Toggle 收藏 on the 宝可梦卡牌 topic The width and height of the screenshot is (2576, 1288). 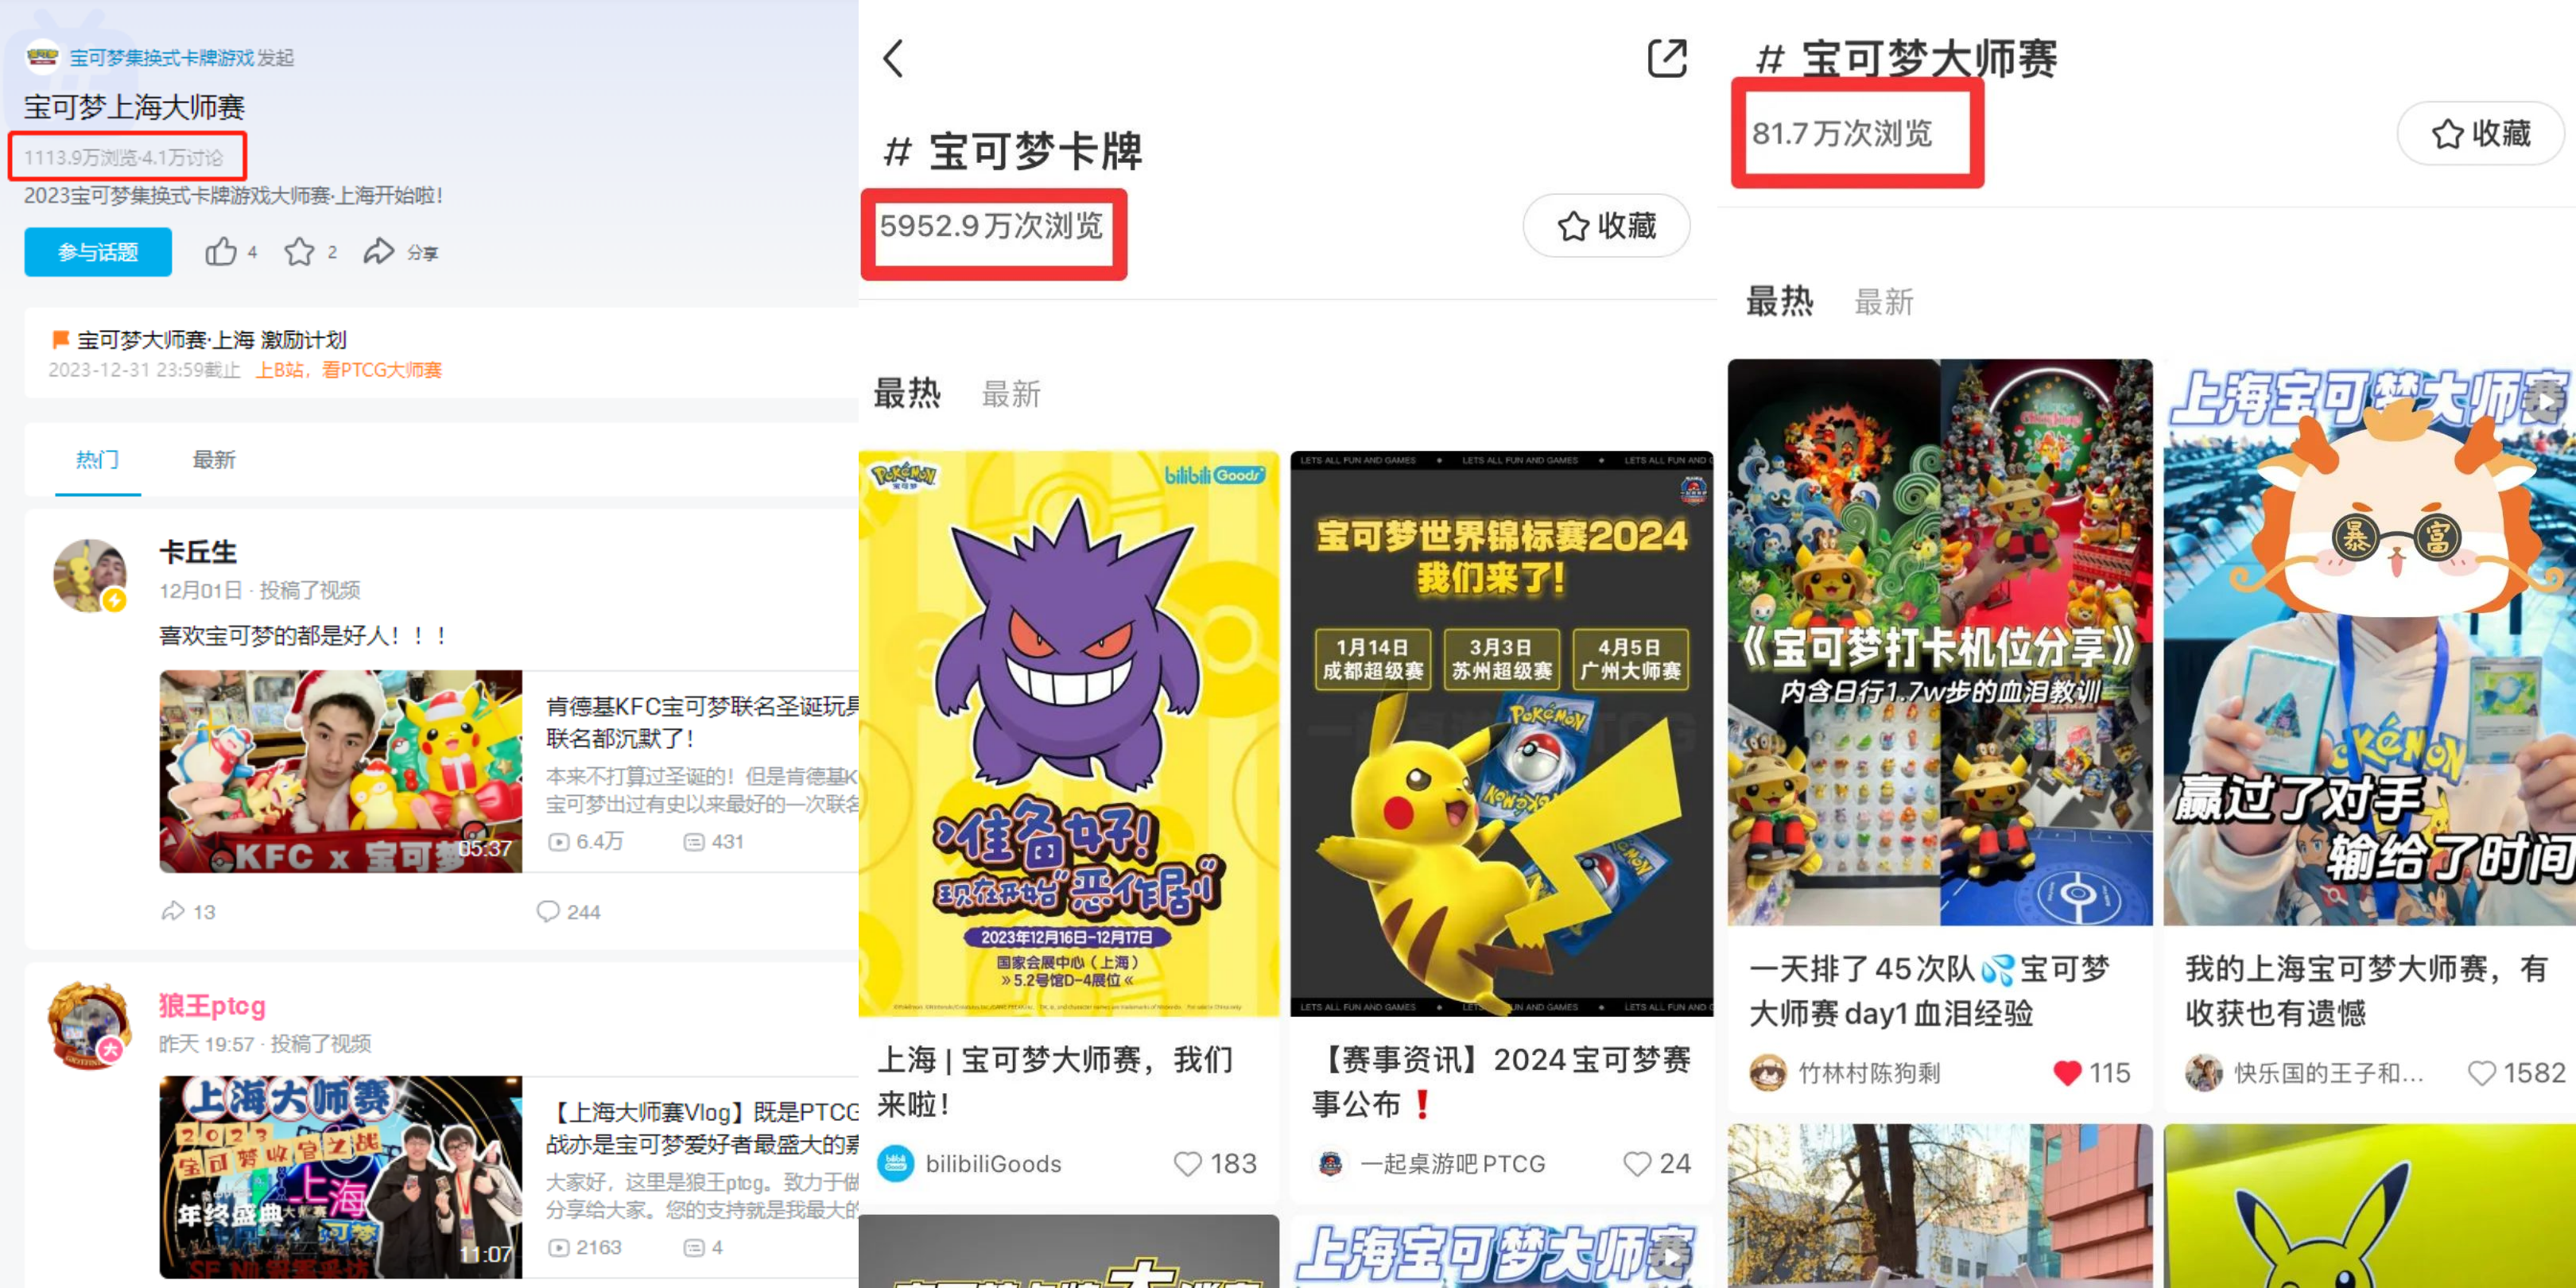[1606, 226]
